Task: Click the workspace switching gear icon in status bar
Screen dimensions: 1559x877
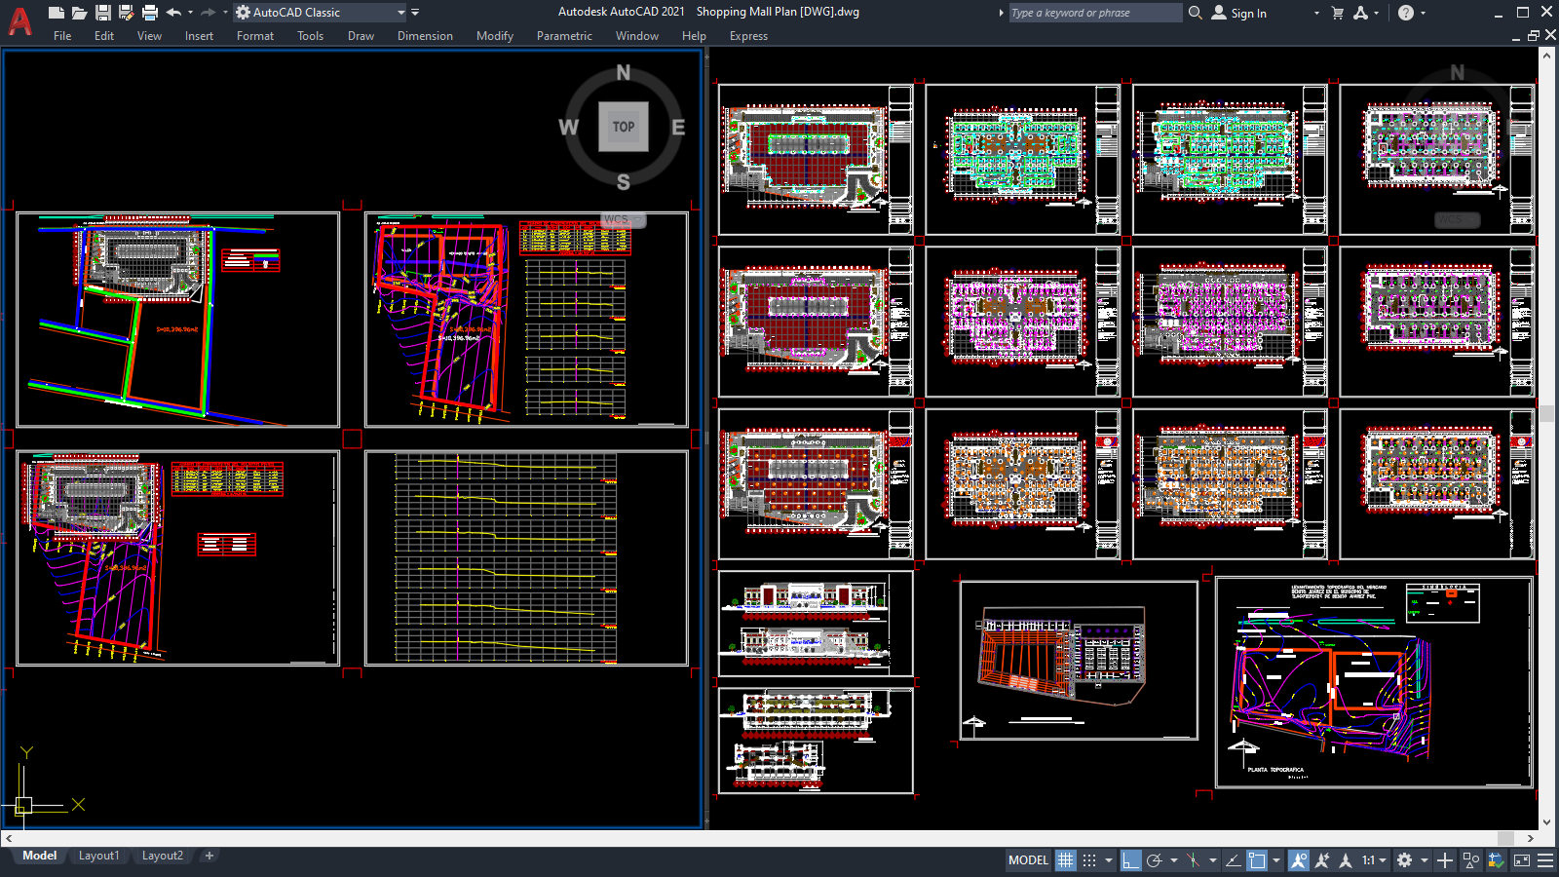Action: [1404, 860]
